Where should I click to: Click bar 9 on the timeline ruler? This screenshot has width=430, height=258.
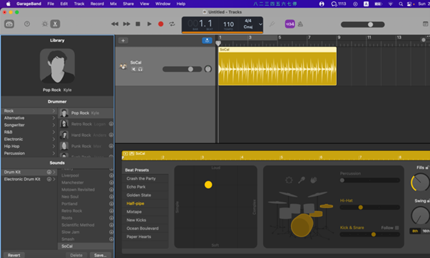click(339, 37)
